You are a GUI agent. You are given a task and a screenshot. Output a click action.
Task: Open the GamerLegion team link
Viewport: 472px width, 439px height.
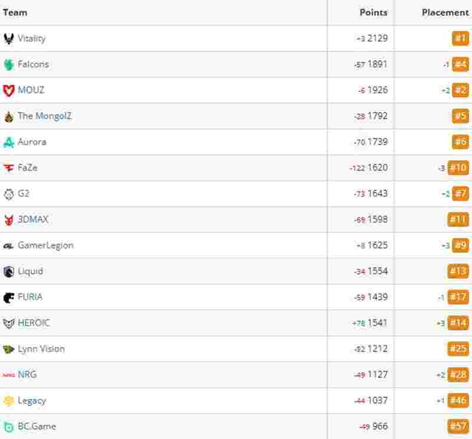point(45,245)
